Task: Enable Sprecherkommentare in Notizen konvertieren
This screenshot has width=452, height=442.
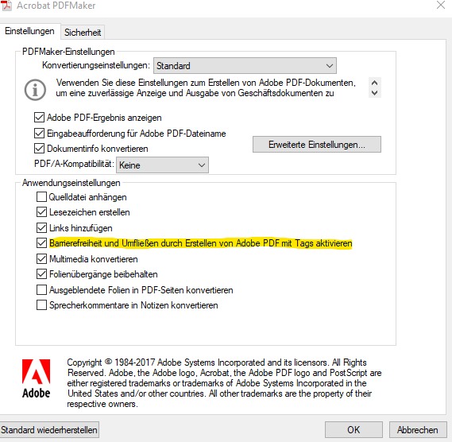Action: pos(41,305)
